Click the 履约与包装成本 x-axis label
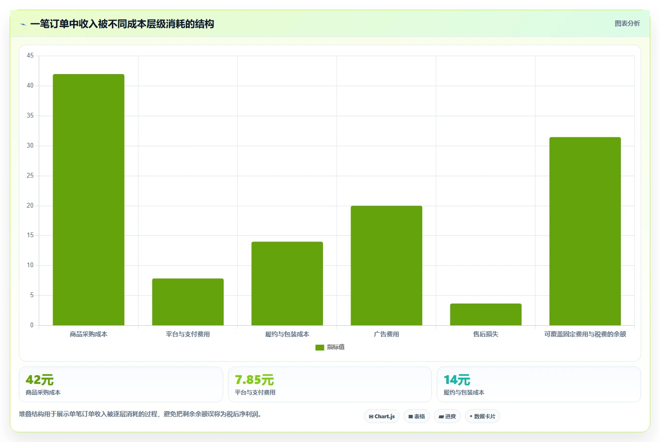Image resolution: width=660 pixels, height=442 pixels. point(287,334)
